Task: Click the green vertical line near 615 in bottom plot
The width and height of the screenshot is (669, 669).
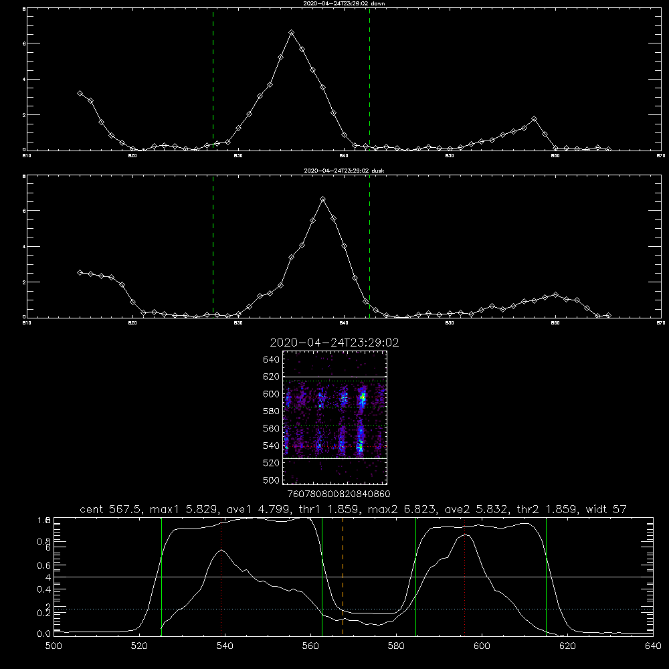Action: [546, 577]
